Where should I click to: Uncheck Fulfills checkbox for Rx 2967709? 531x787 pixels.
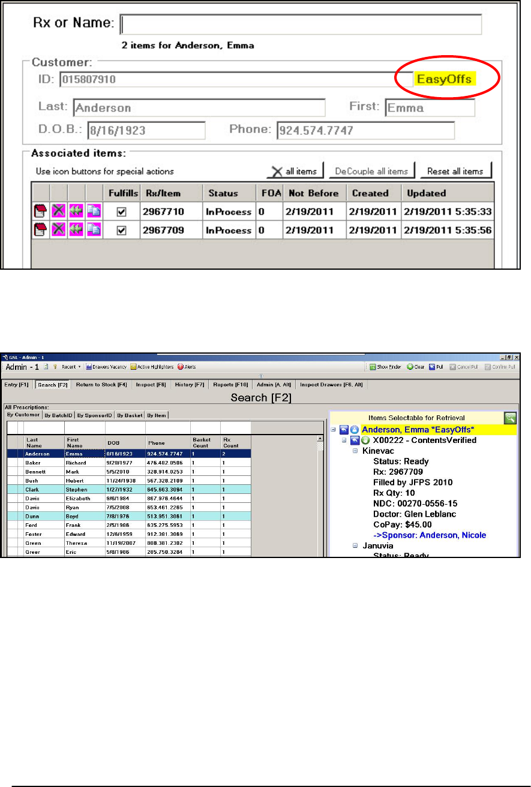(x=121, y=230)
